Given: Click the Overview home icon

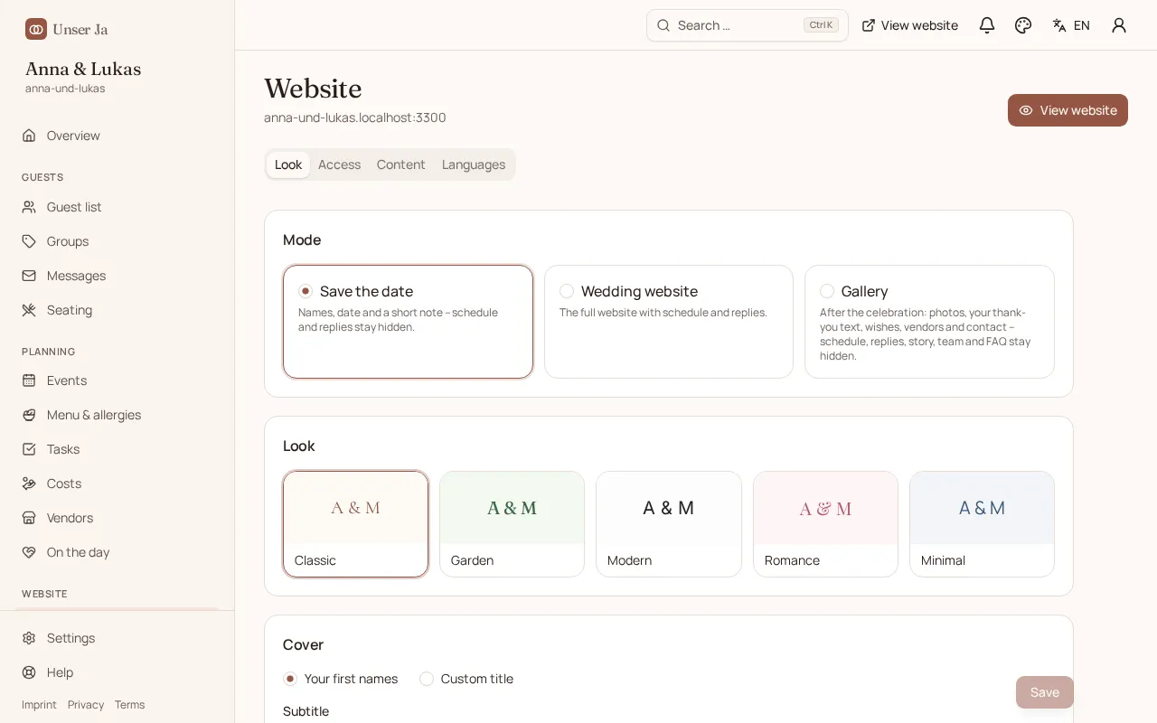Looking at the screenshot, I should pyautogui.click(x=29, y=136).
